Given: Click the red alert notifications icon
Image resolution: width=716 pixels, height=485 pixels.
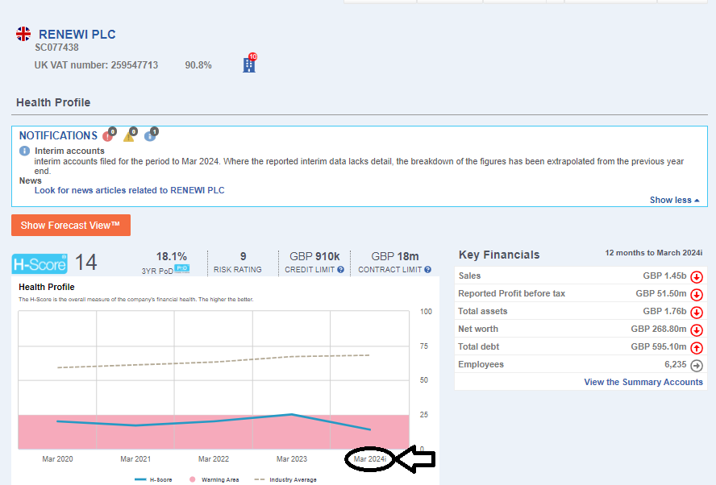Looking at the screenshot, I should coord(108,135).
